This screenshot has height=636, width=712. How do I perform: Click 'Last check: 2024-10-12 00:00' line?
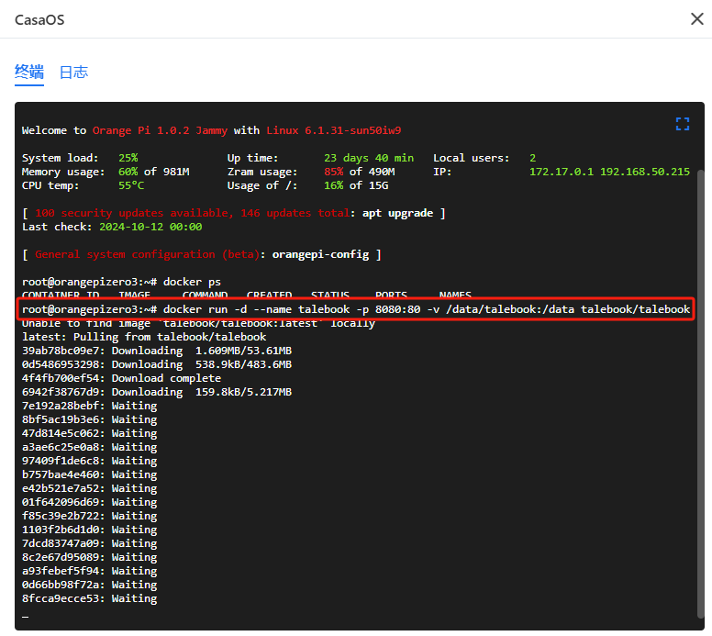point(112,227)
